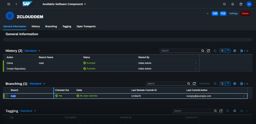Click Branching table export icon
This screenshot has width=256, height=124.
pyautogui.click(x=242, y=84)
